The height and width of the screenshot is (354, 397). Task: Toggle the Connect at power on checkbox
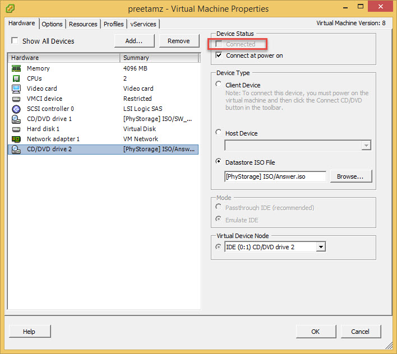(219, 55)
